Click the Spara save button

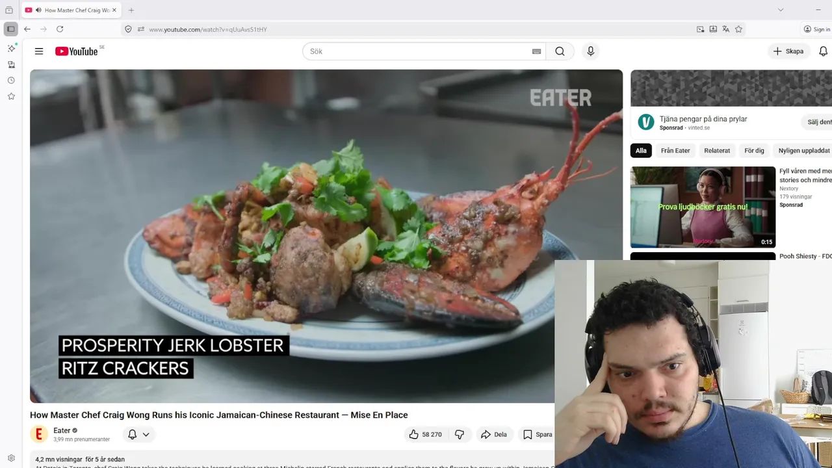coord(538,434)
